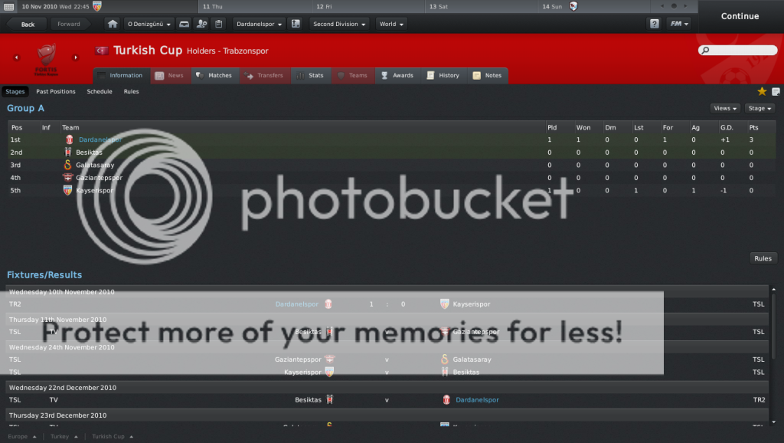Open the tactics board icon beside Dardanelspor

point(296,24)
